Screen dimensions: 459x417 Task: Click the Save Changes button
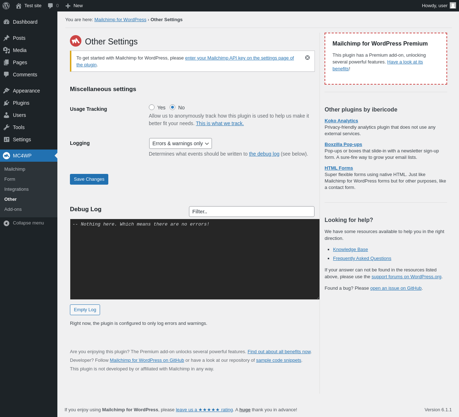click(89, 179)
